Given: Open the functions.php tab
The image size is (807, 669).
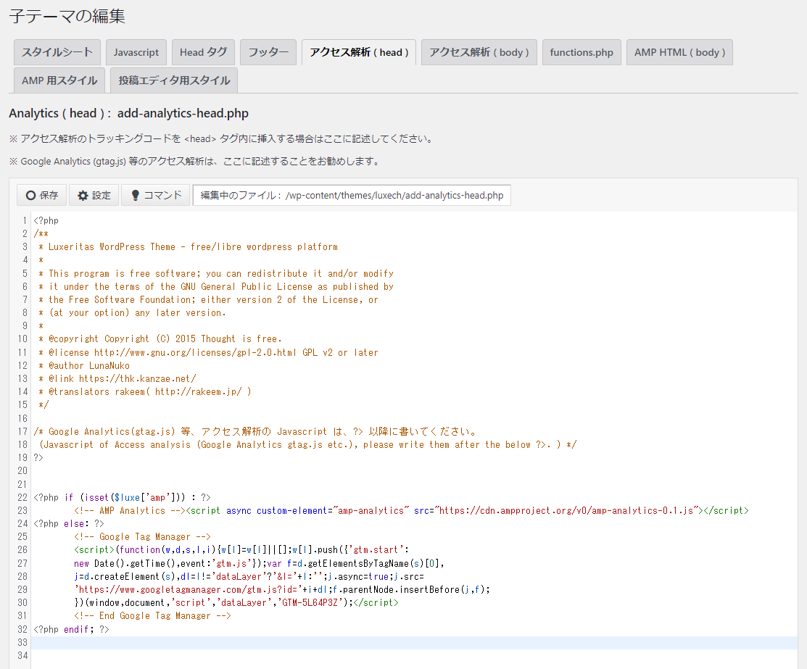Looking at the screenshot, I should (582, 52).
